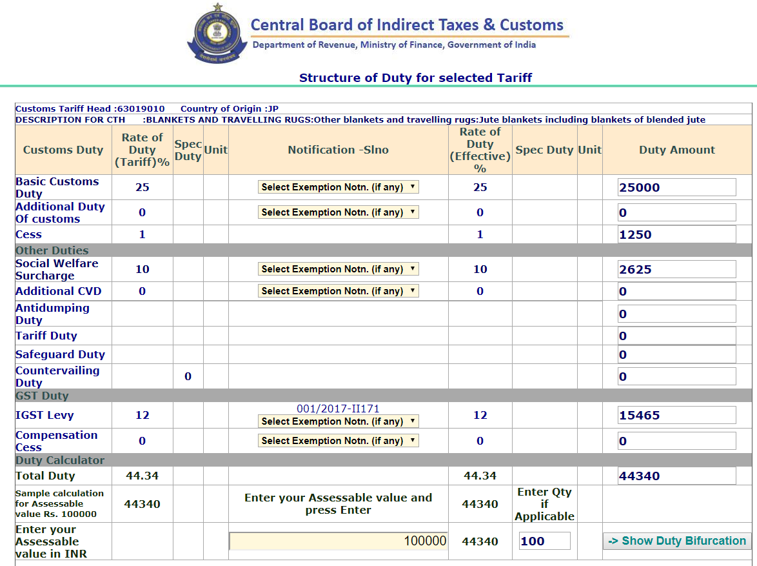
Task: Click the Antidumping Duty label
Action: [52, 314]
